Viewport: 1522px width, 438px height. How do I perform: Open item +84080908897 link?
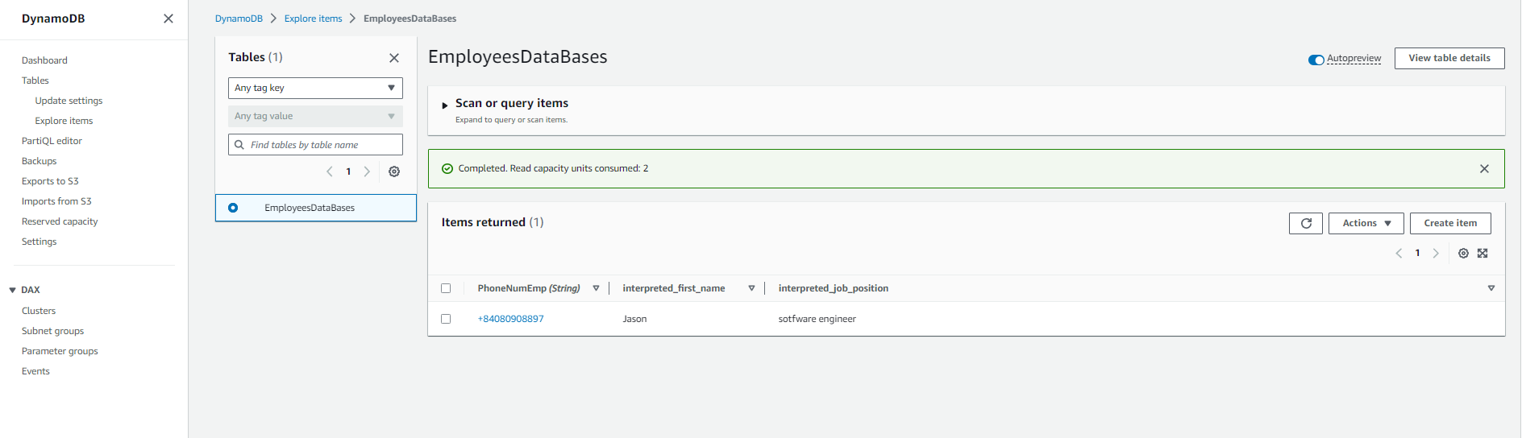pyautogui.click(x=510, y=319)
